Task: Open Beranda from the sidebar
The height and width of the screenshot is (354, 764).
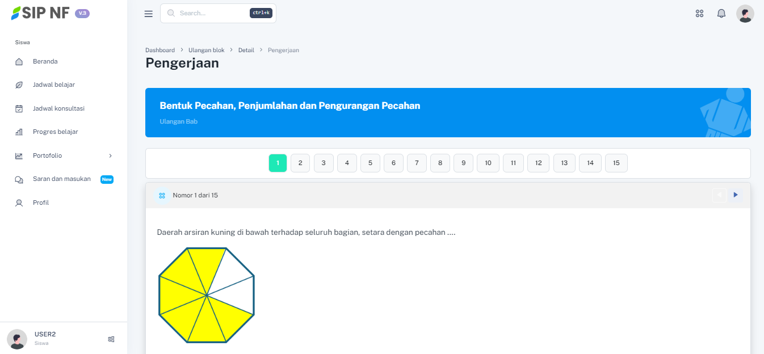Action: point(45,61)
